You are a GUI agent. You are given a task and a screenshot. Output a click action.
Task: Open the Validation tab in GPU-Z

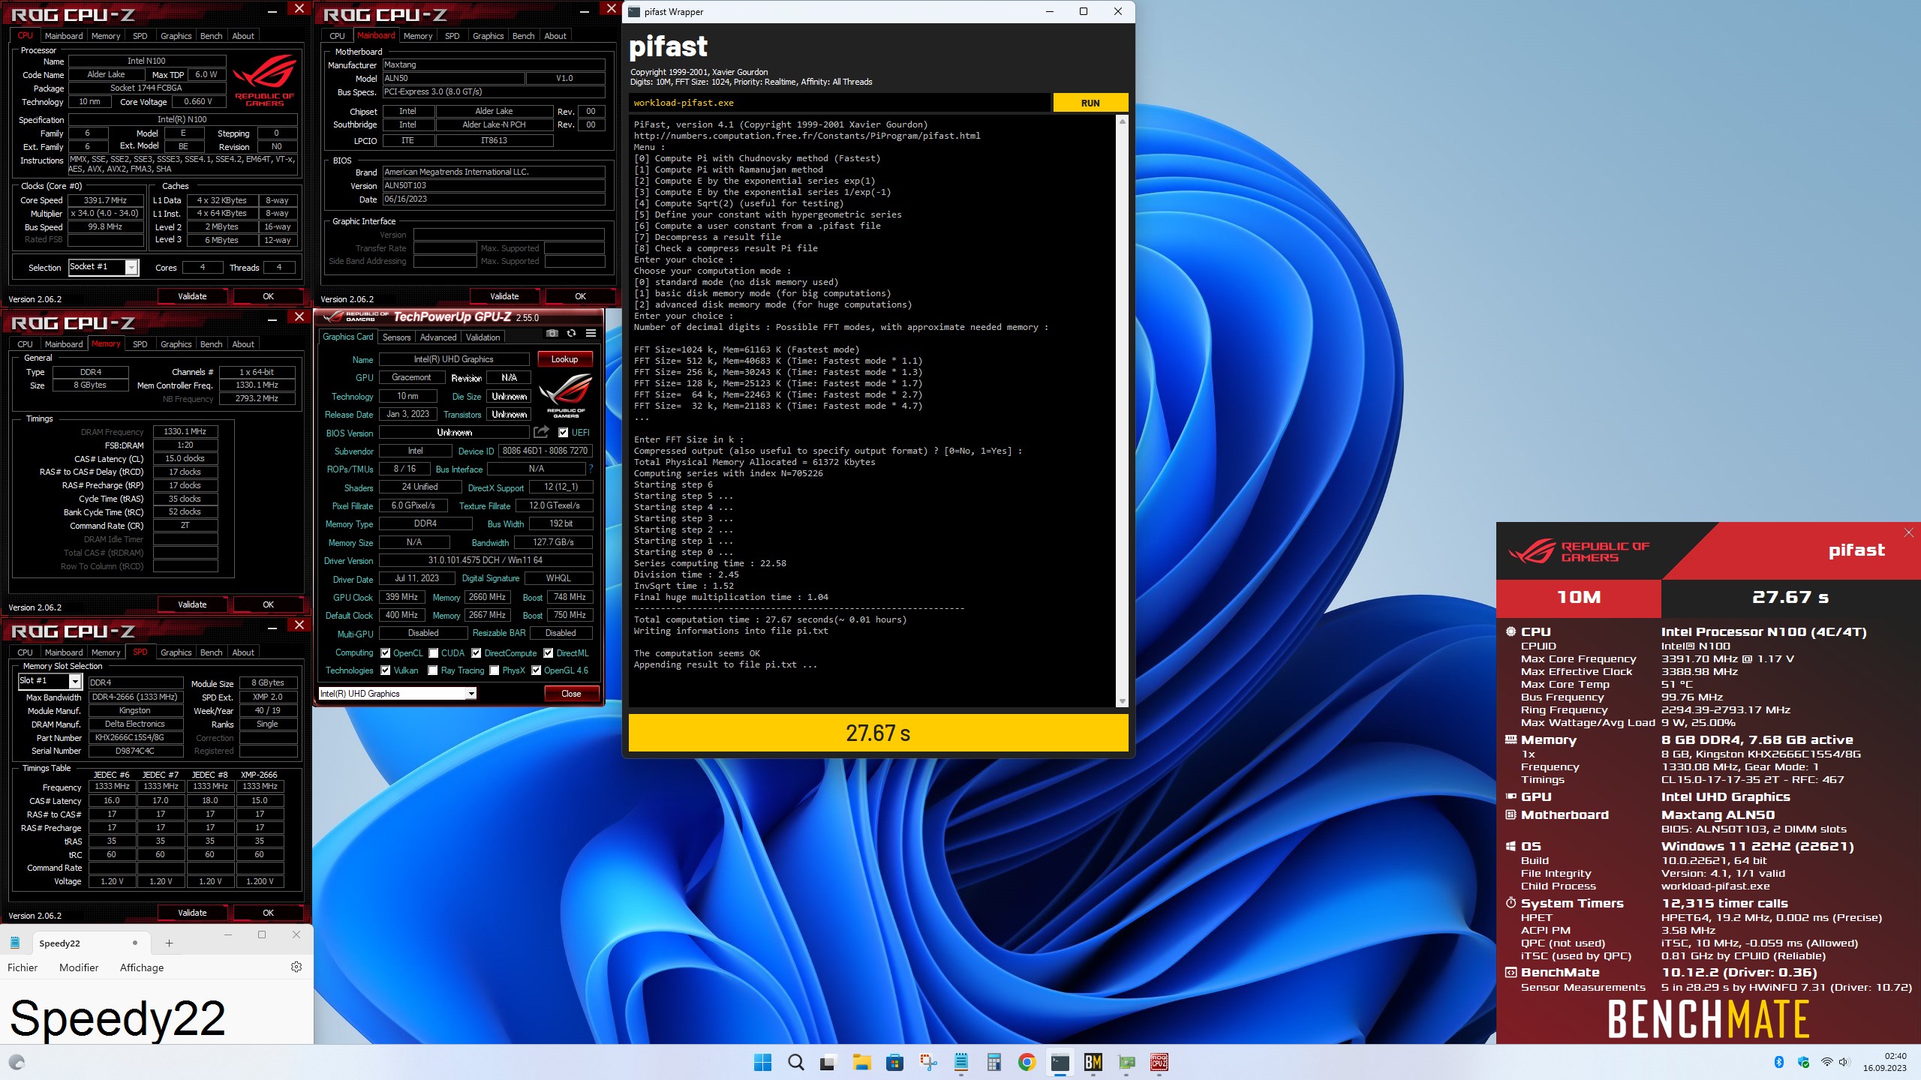(x=483, y=337)
